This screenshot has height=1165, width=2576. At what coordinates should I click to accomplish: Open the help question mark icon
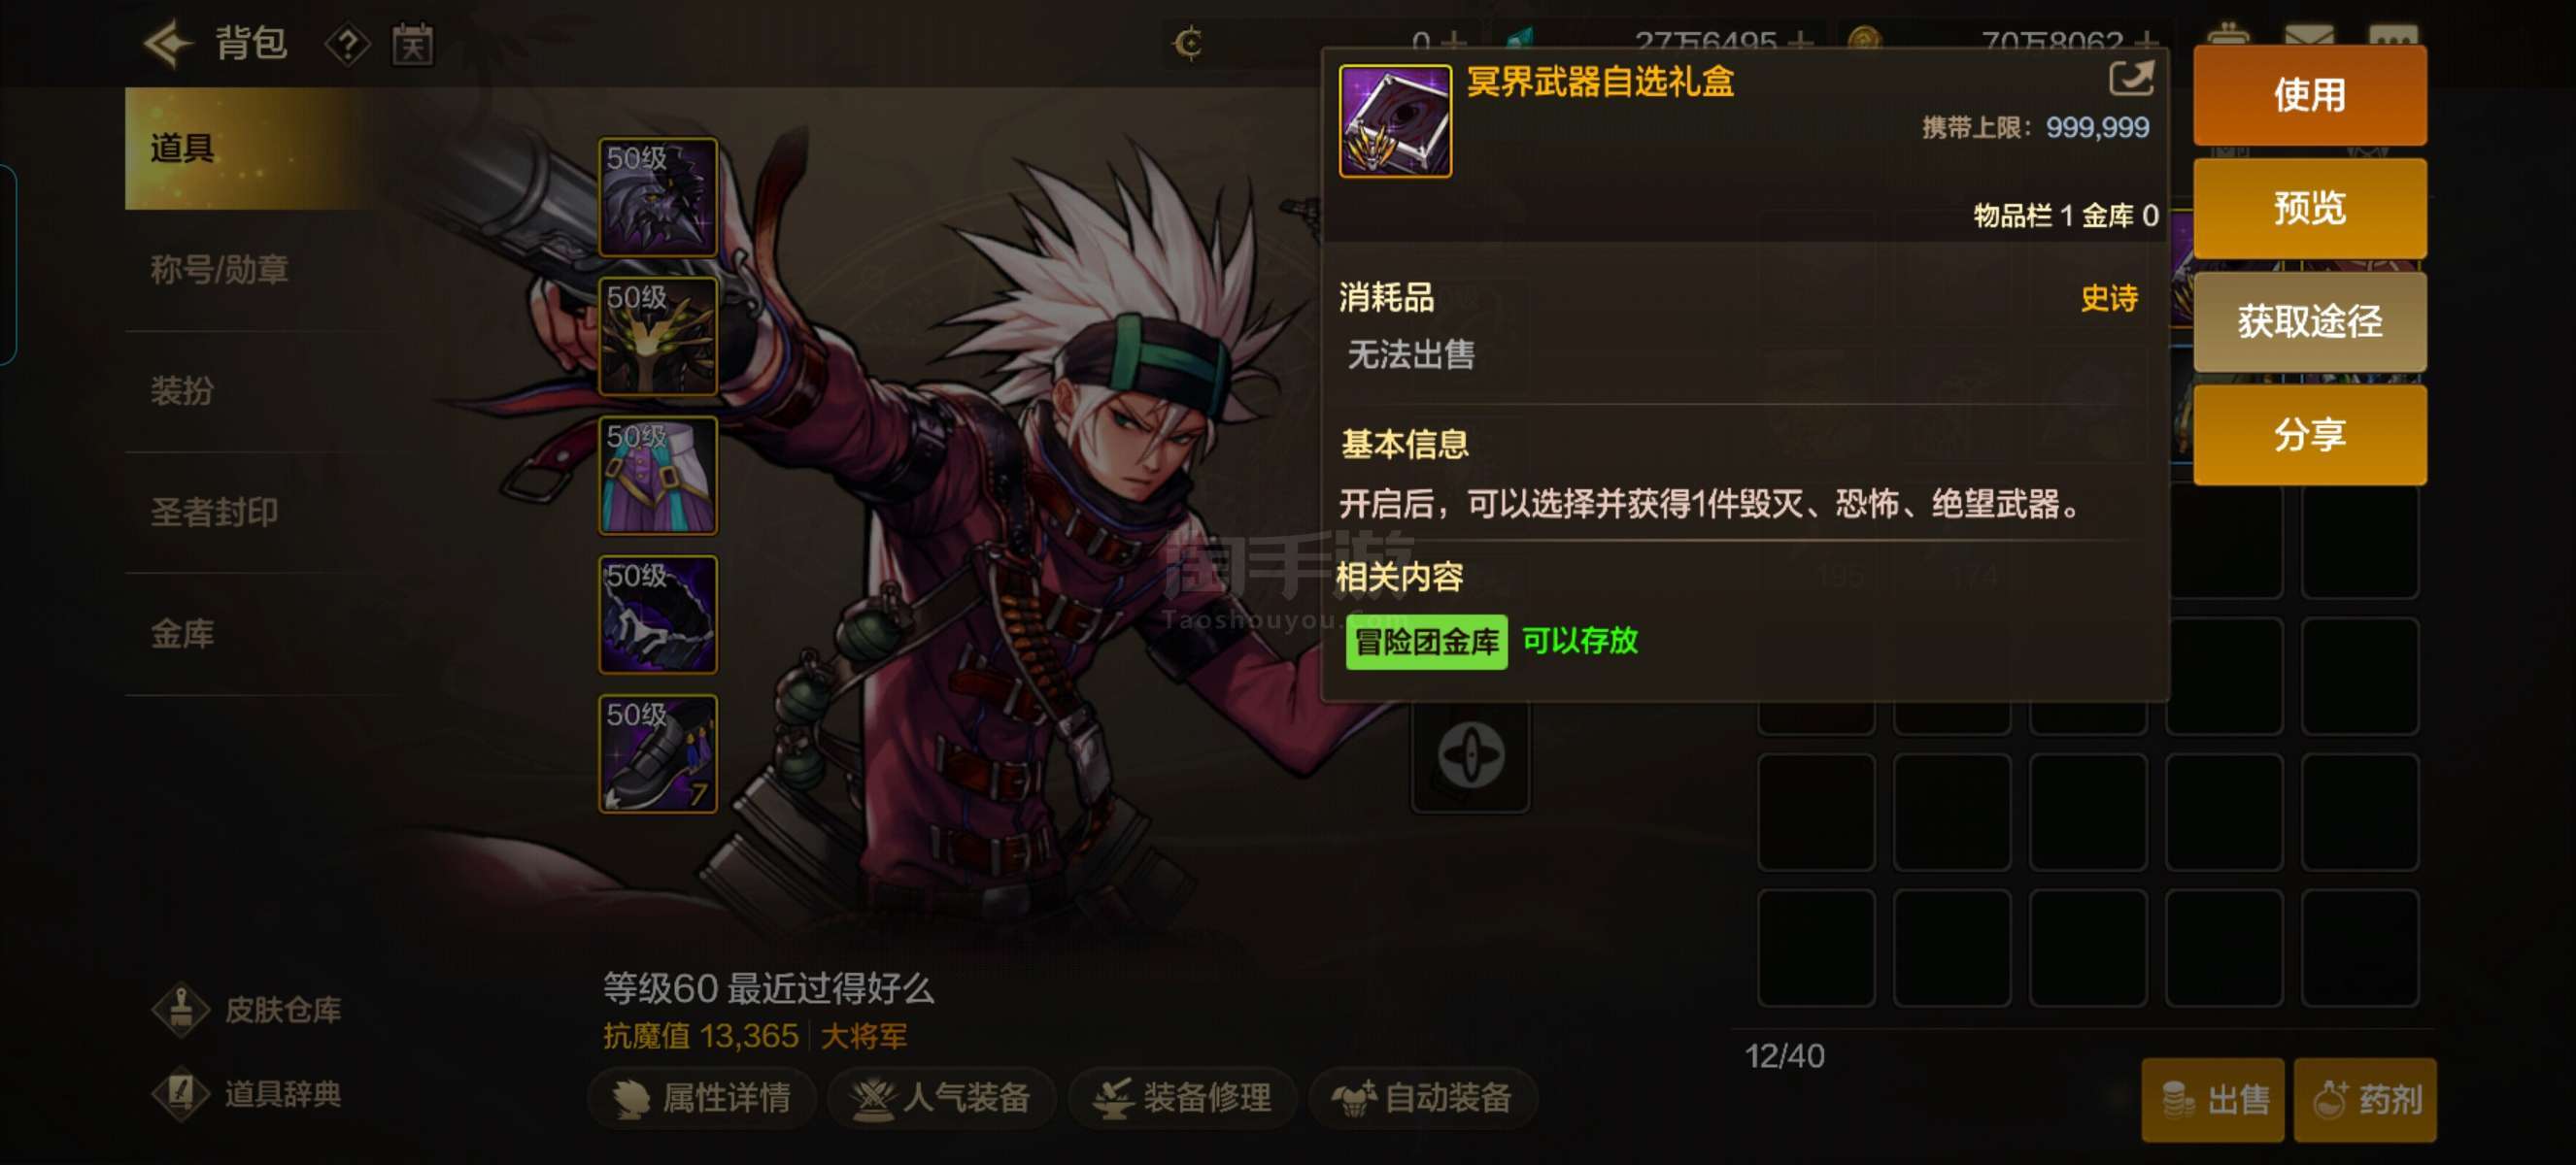coord(347,45)
